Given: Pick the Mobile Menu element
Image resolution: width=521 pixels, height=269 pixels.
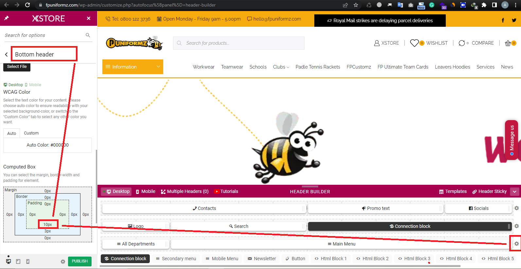Looking at the screenshot, I should click(x=222, y=259).
